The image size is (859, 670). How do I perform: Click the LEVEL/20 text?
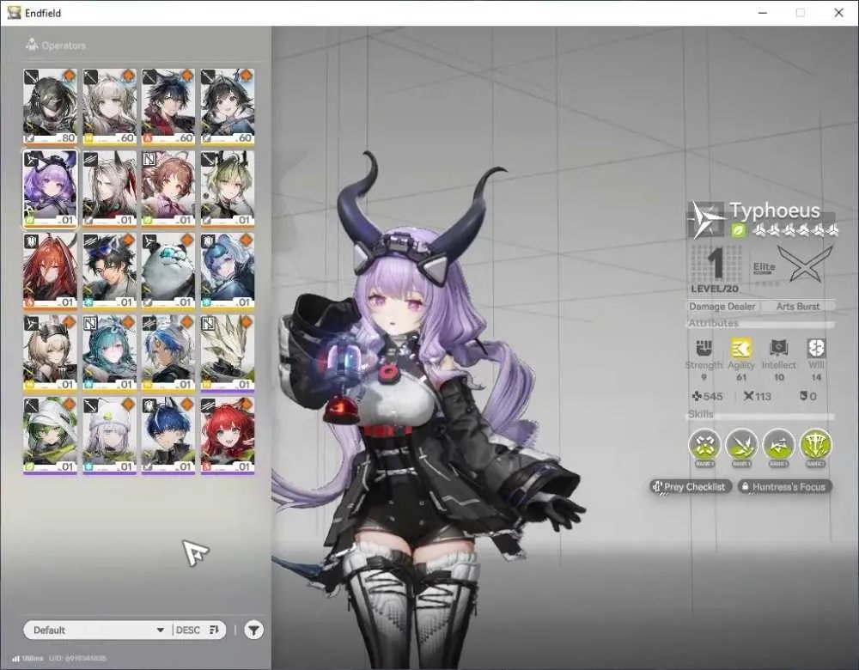pos(715,289)
